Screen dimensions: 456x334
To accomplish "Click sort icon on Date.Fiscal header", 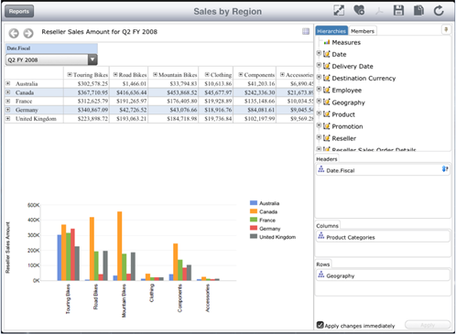I will coord(445,168).
